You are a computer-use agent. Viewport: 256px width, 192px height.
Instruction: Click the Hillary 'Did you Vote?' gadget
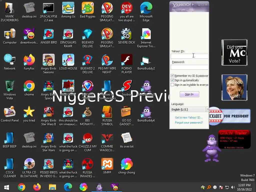[234, 87]
